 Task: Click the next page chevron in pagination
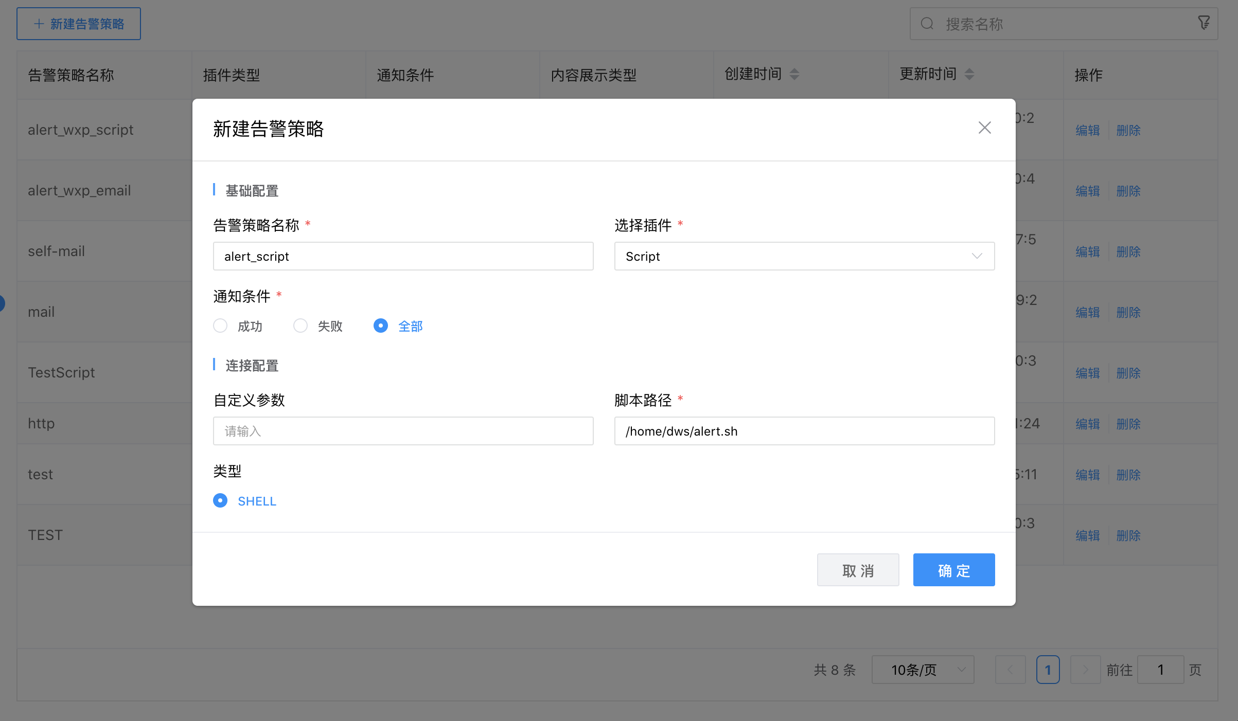(1086, 669)
